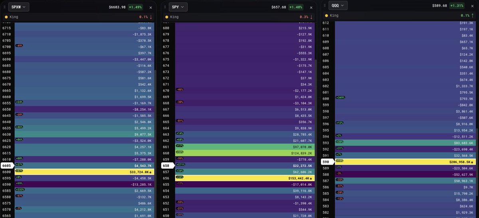Open the SPXW ticker dropdown
The height and width of the screenshot is (218, 479).
(18, 7)
